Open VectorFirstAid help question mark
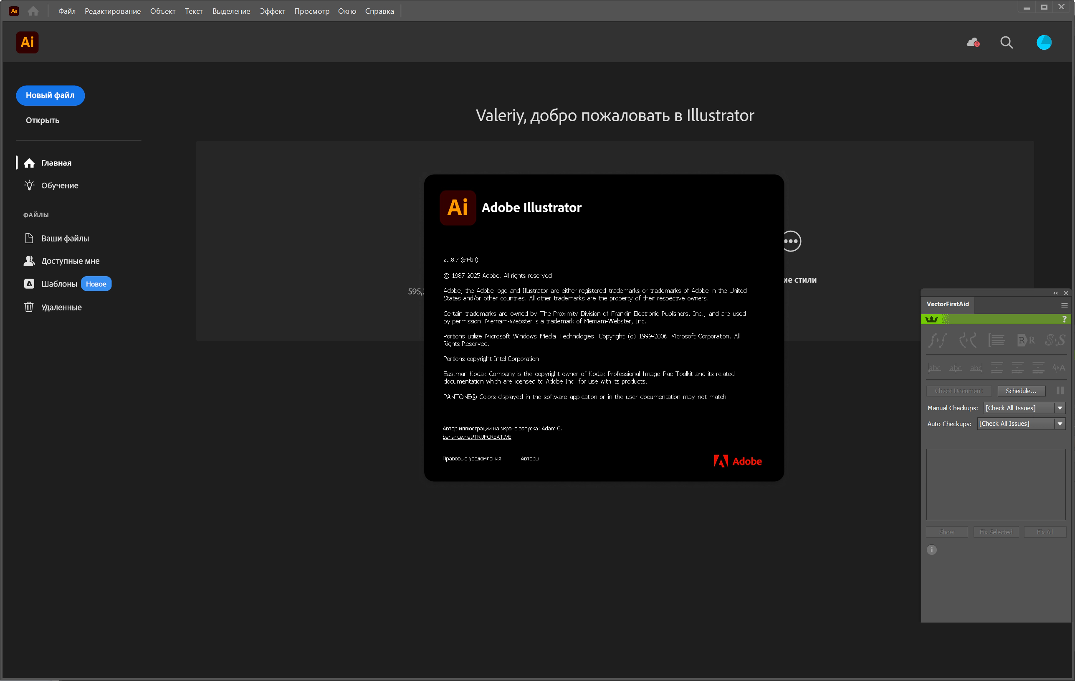The width and height of the screenshot is (1075, 681). [1064, 319]
